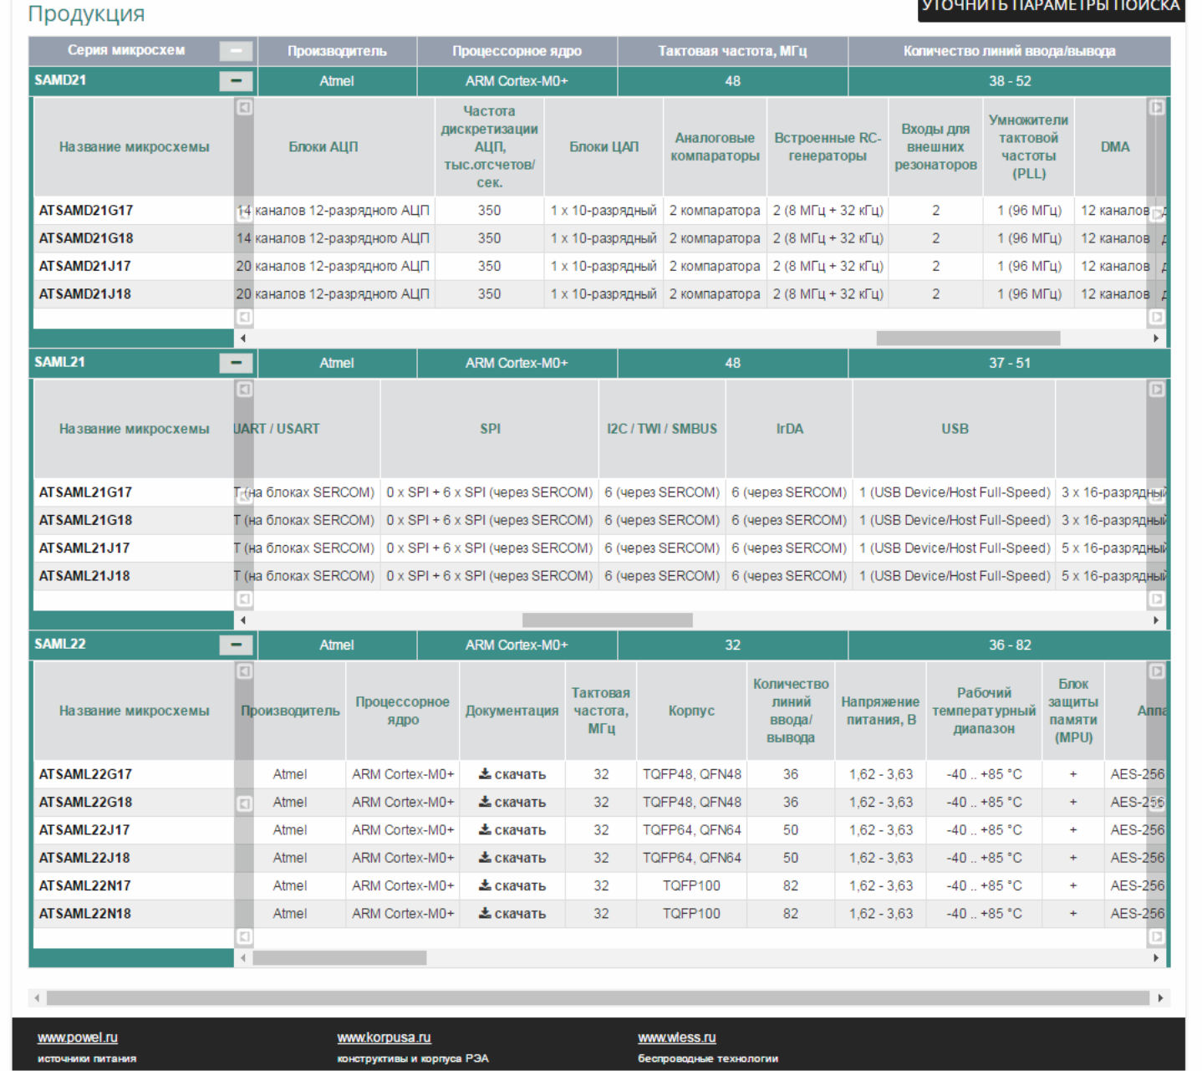Click the bottom-right scroll-right icon in the SAML21 table
Screen dimensions: 1202x1071
pyautogui.click(x=1156, y=599)
